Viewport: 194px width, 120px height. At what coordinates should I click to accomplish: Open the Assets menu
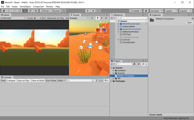pos(15,7)
